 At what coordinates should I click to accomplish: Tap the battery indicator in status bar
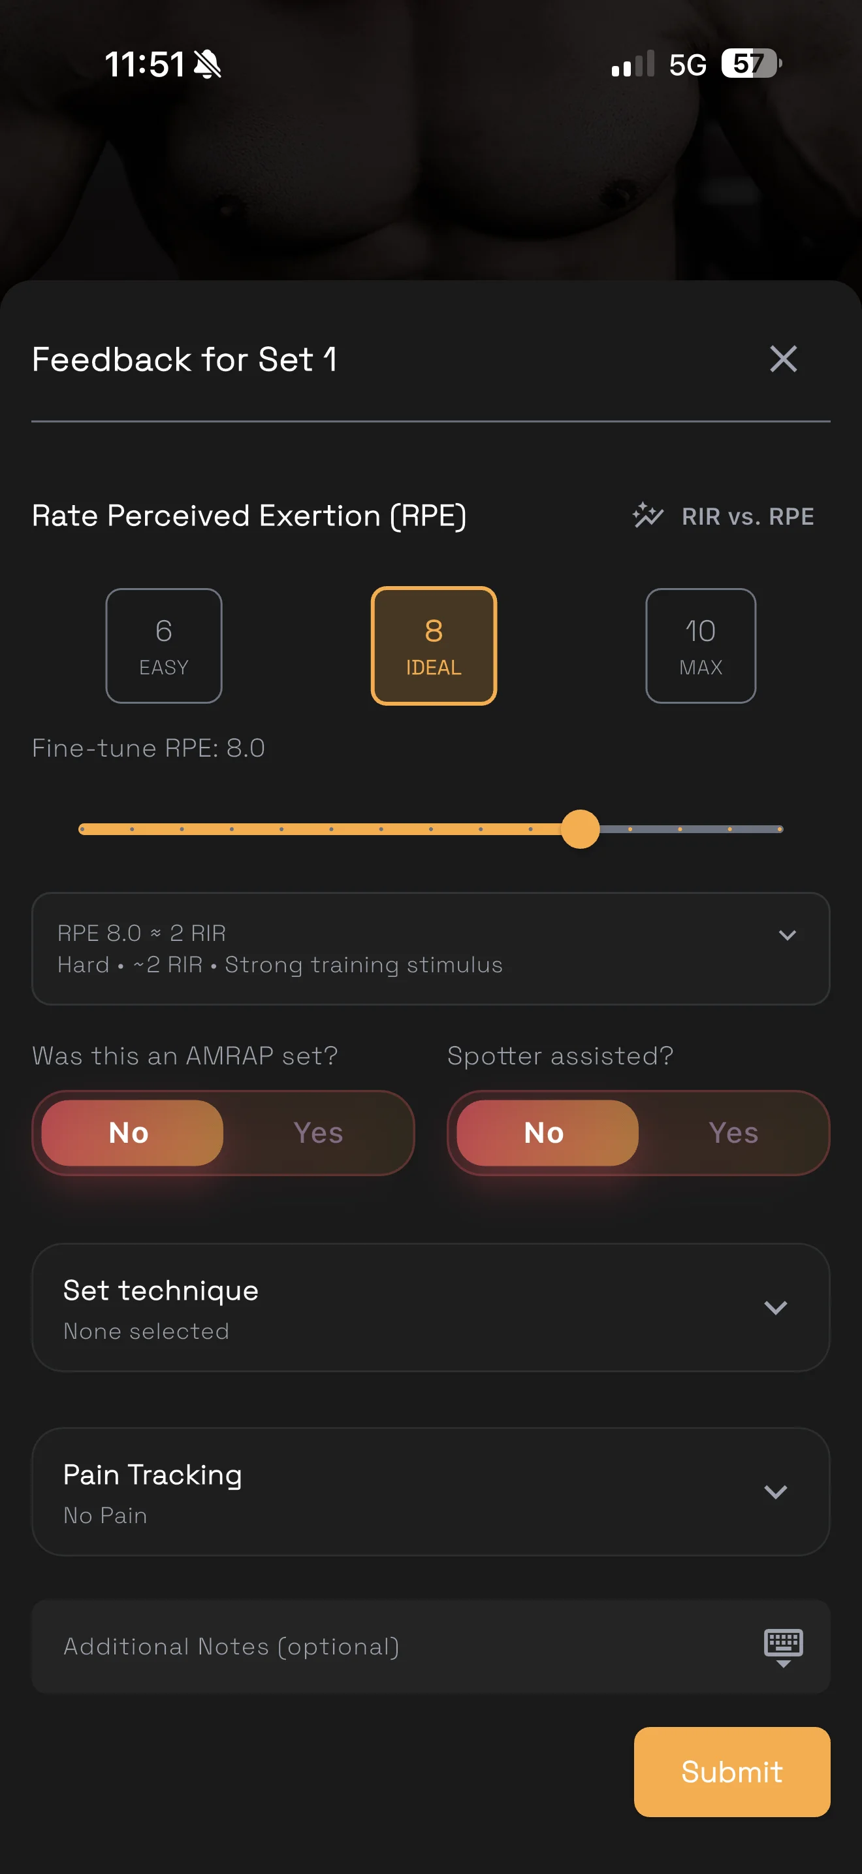(750, 64)
